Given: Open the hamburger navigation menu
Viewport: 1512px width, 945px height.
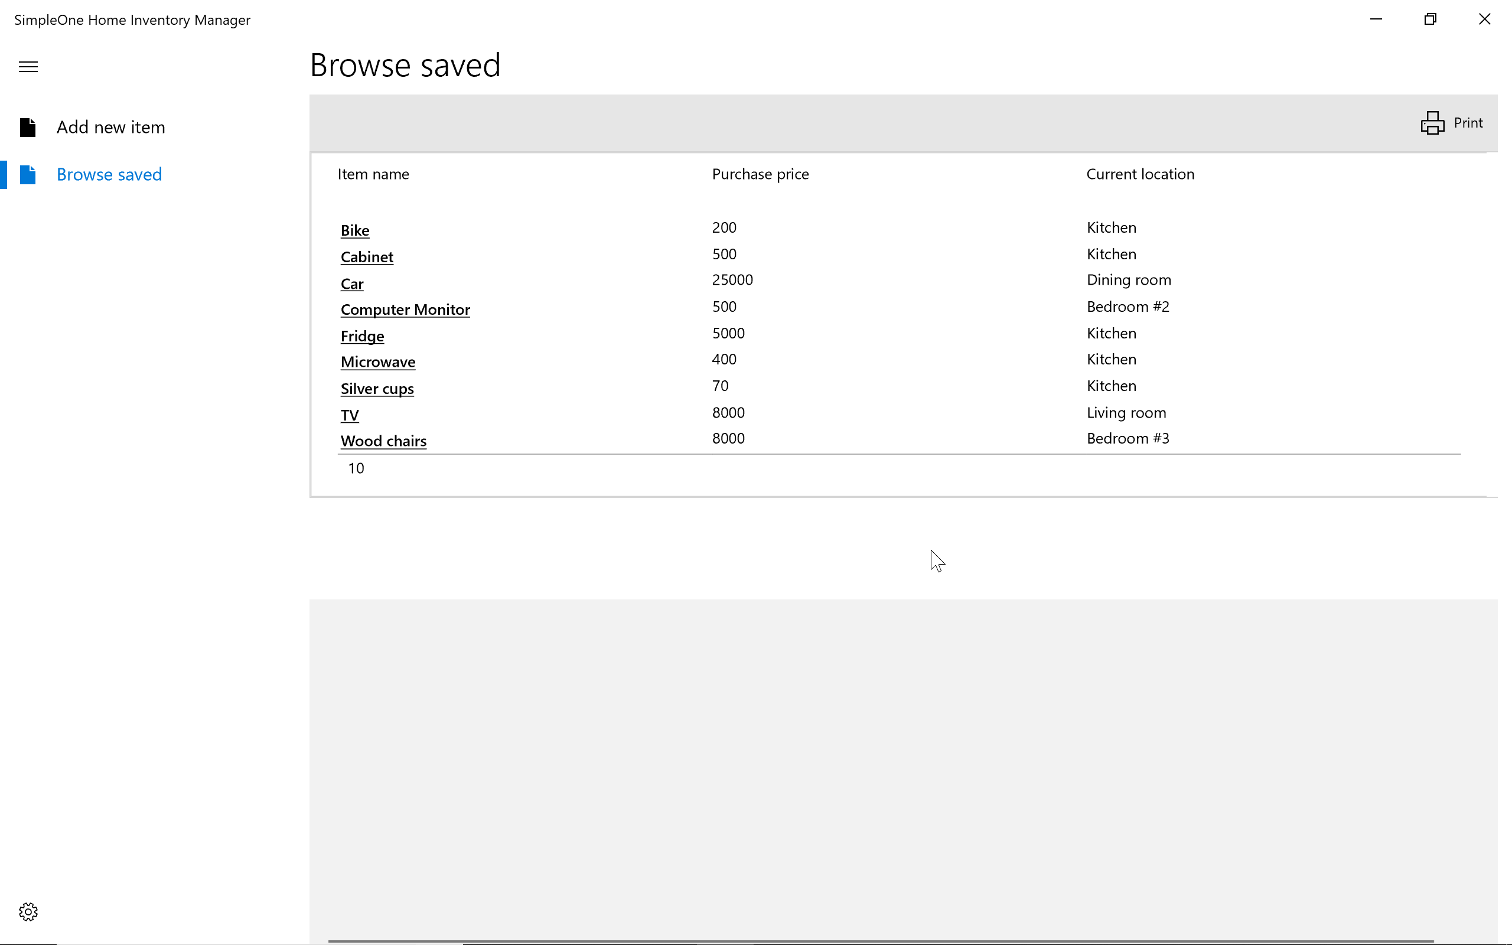Looking at the screenshot, I should pyautogui.click(x=28, y=67).
